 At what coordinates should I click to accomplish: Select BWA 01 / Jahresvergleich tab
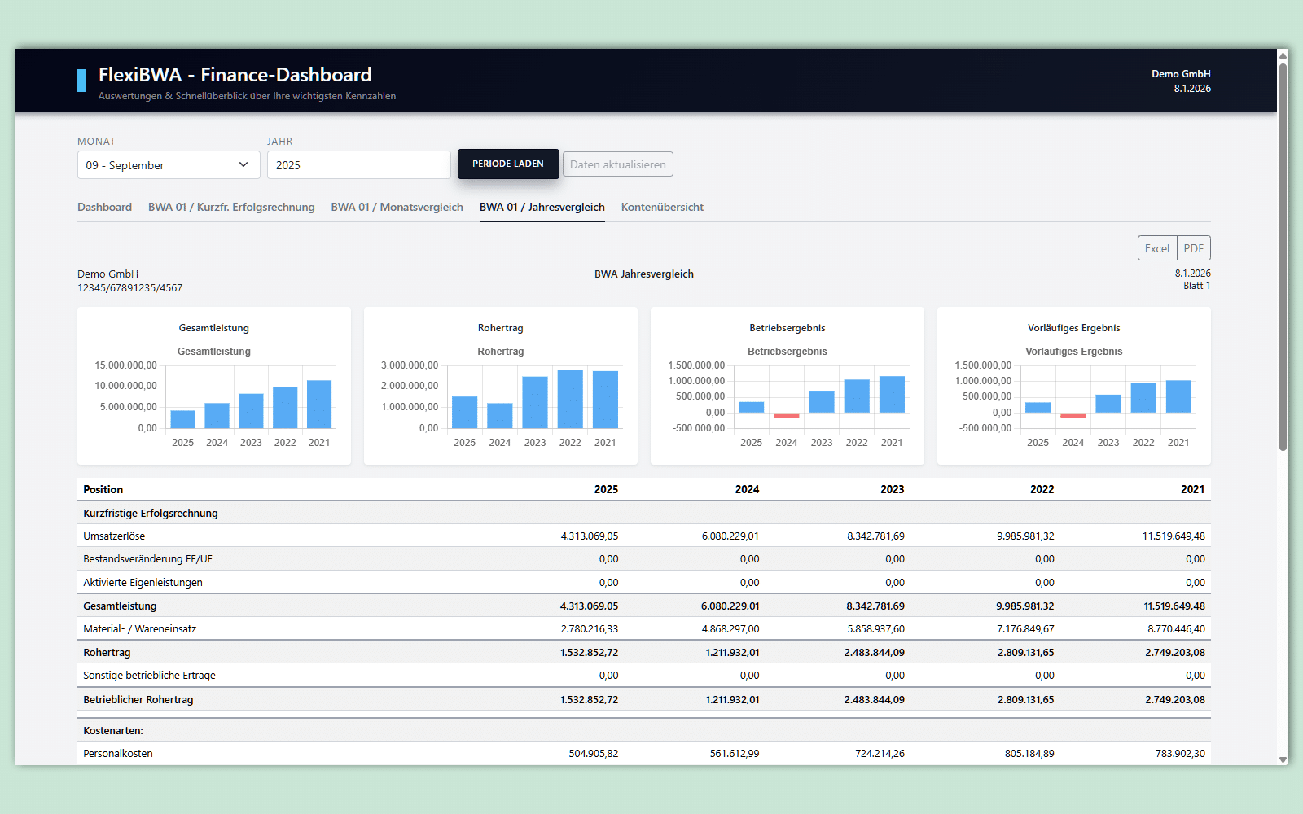(x=542, y=208)
